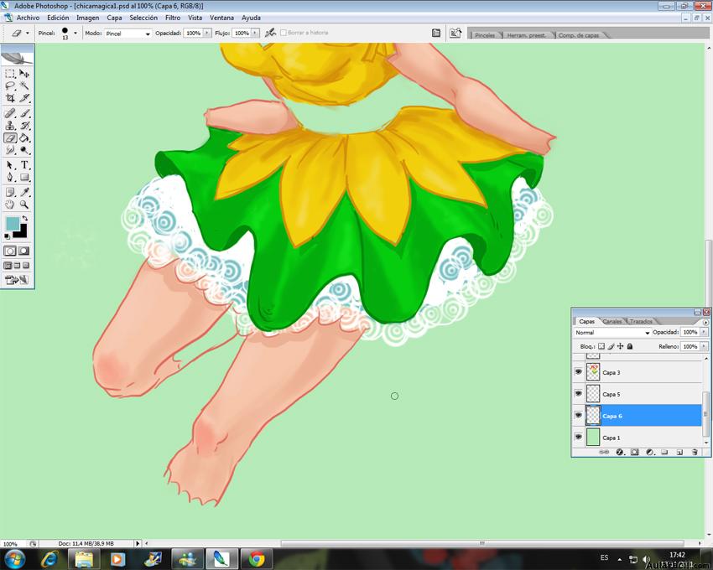The image size is (713, 570).
Task: Select the Brush tool
Action: point(24,113)
